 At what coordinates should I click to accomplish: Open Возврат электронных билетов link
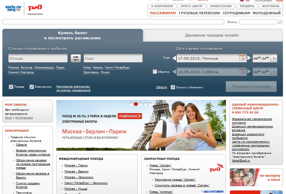(33, 152)
